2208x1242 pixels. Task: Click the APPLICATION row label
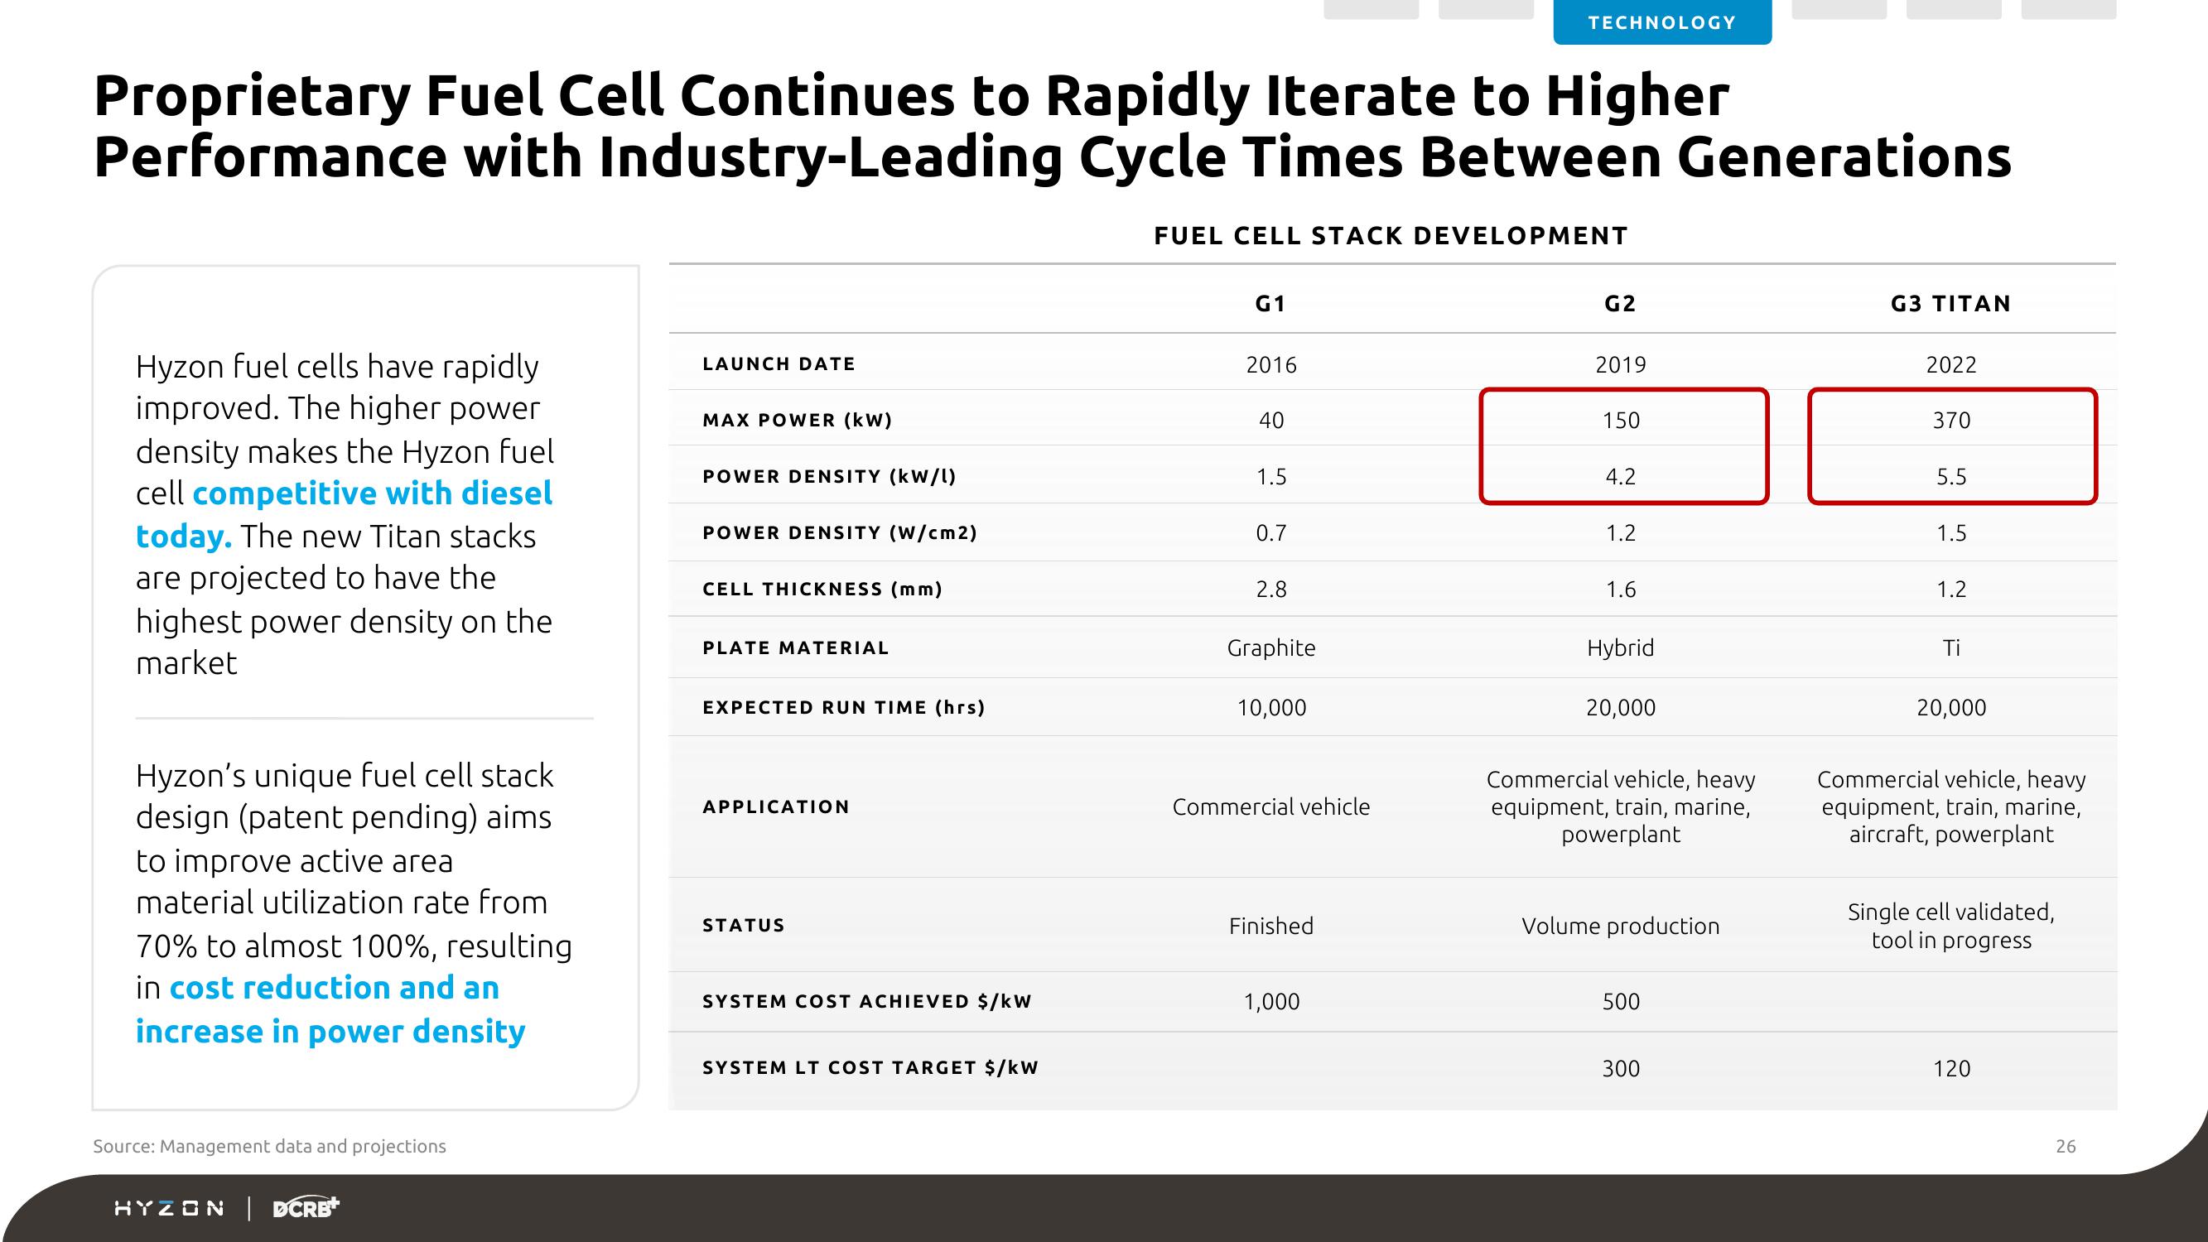click(776, 806)
